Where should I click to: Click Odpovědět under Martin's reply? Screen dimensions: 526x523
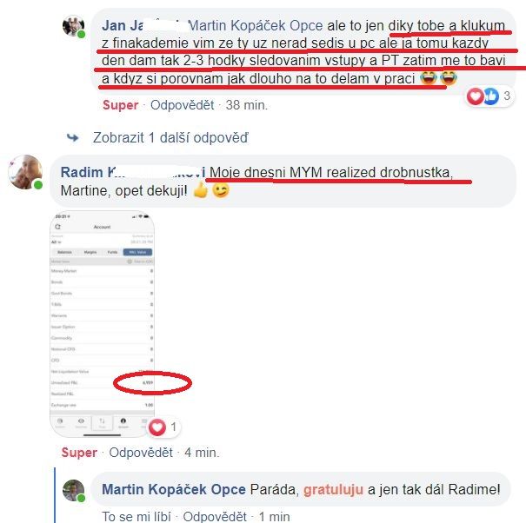(x=215, y=516)
